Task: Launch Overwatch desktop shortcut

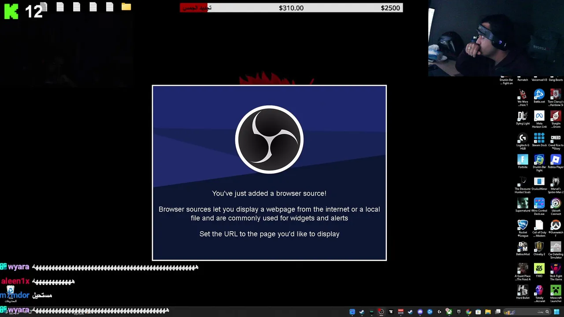Action: pyautogui.click(x=556, y=229)
